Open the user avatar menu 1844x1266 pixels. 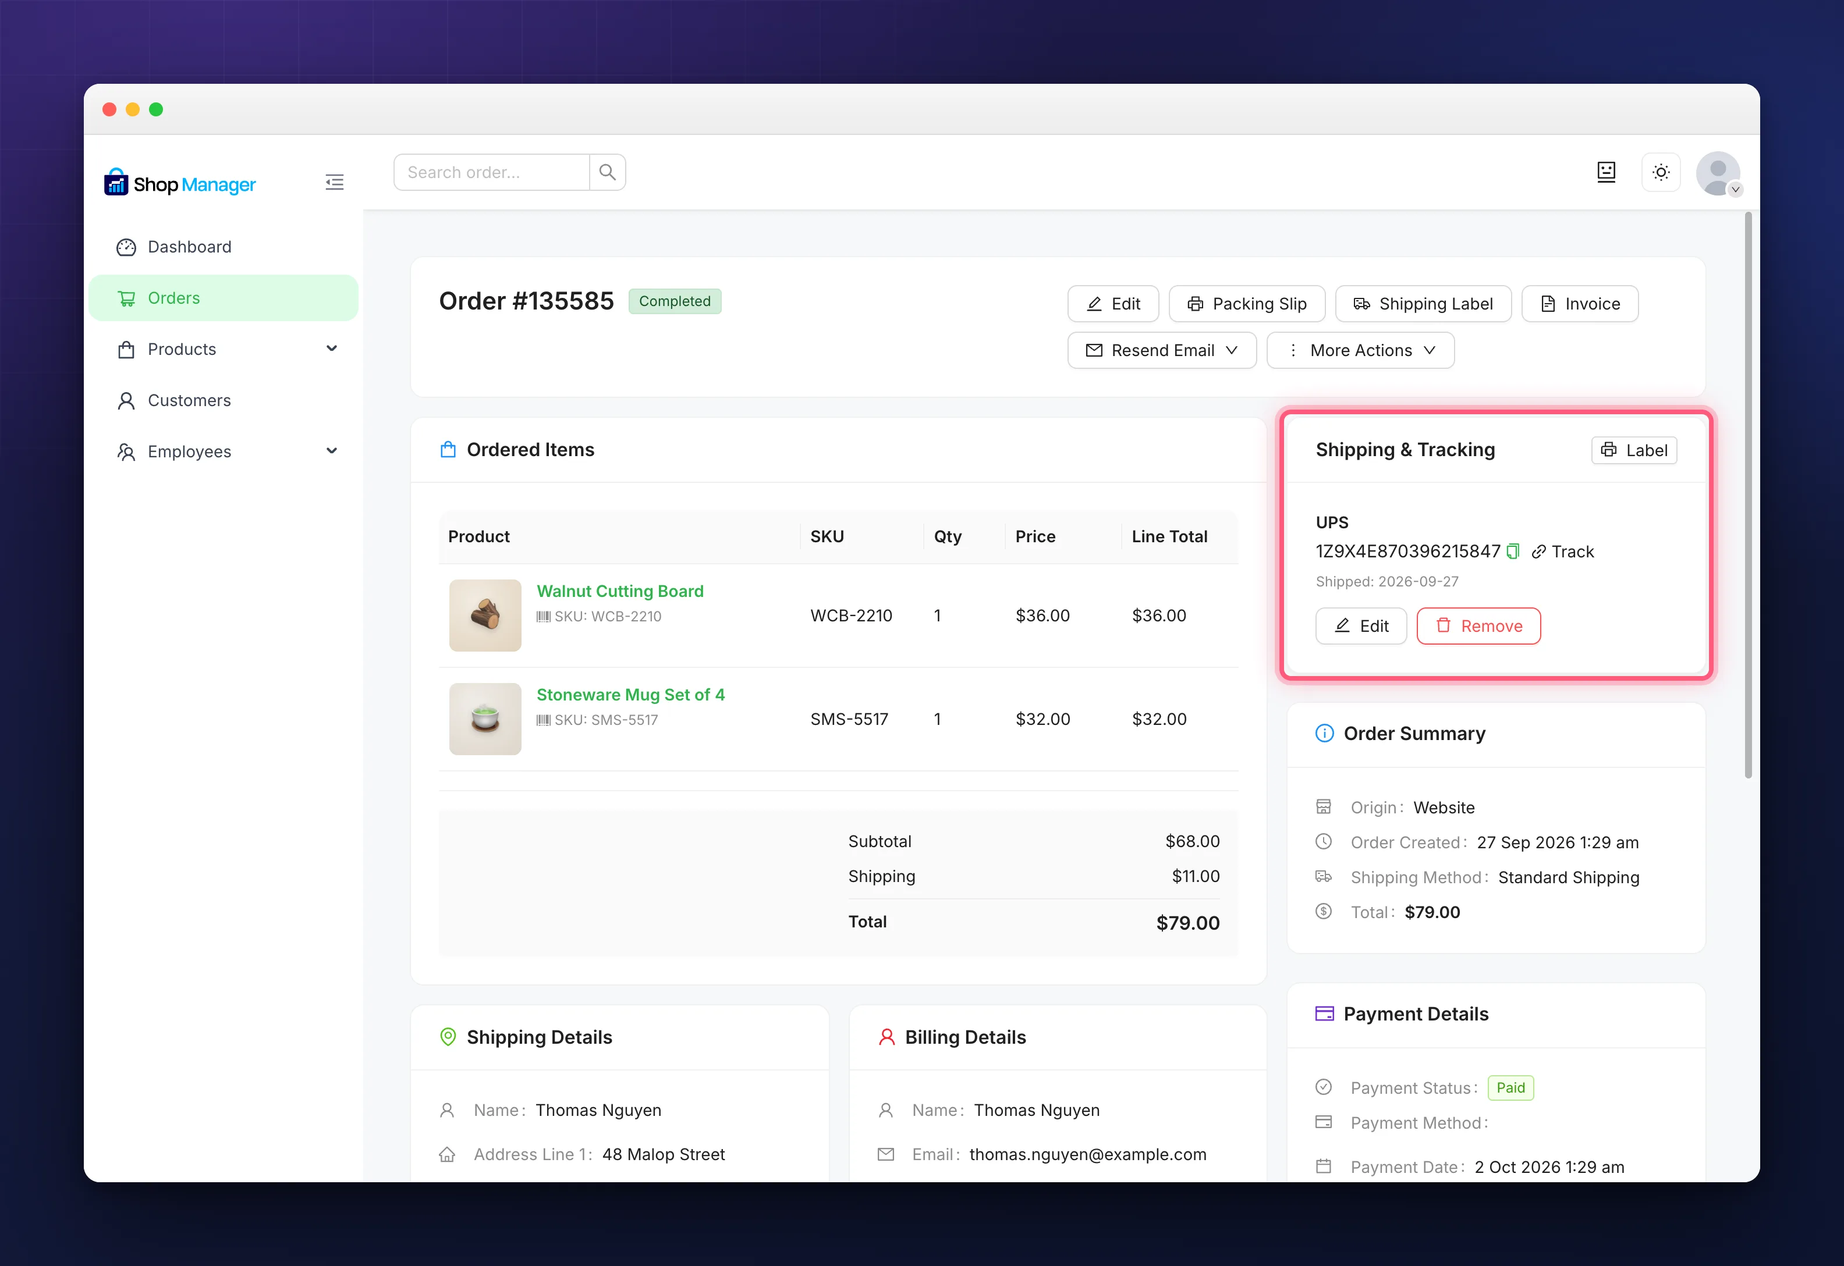pos(1718,173)
